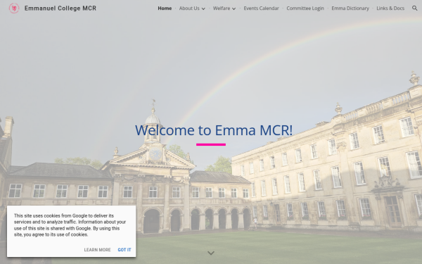Click the scroll-down chevron below the banner

pos(211,253)
